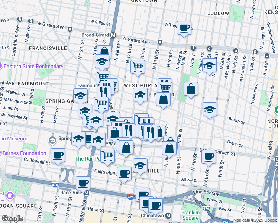The width and height of the screenshot is (278, 223).
Task: Open coffee marker above Callowhill St near Barnes Foundation
Action: point(58,156)
